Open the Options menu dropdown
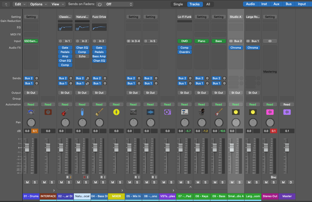This screenshot has width=312, height=202. click(38, 4)
